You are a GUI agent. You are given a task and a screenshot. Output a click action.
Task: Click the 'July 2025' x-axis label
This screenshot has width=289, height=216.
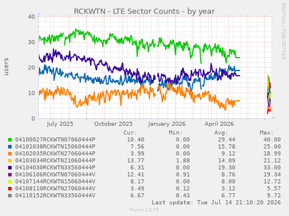(x=60, y=124)
